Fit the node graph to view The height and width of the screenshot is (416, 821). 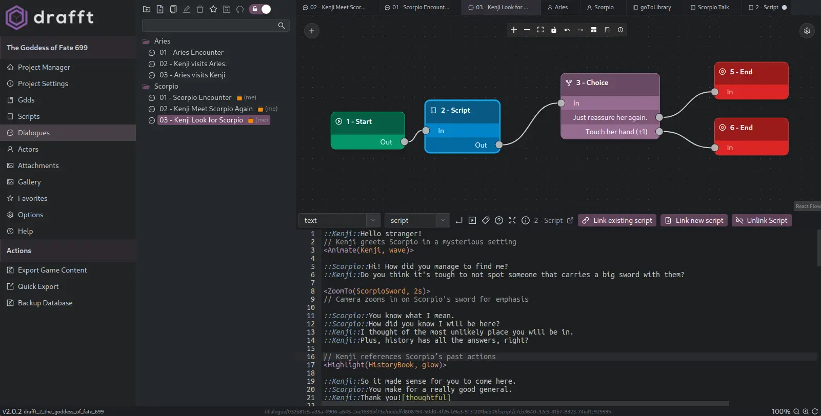(540, 30)
